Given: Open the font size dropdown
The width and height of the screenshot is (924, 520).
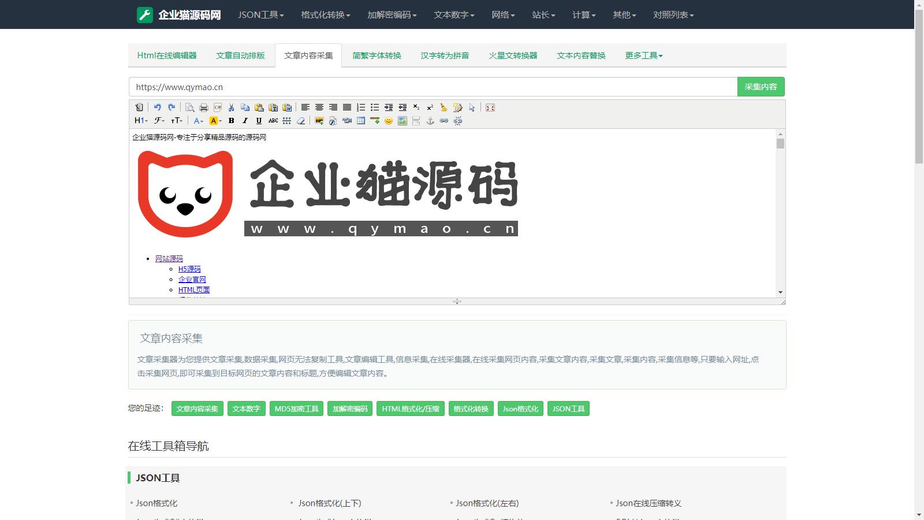Looking at the screenshot, I should pos(176,121).
